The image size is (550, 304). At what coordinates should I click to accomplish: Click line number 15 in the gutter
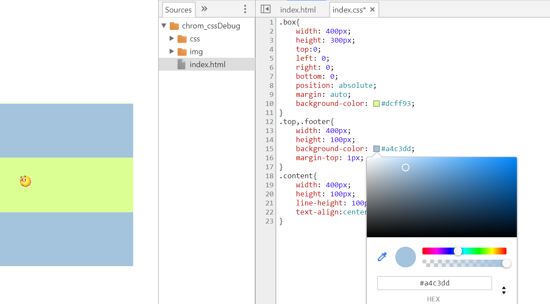(x=269, y=149)
